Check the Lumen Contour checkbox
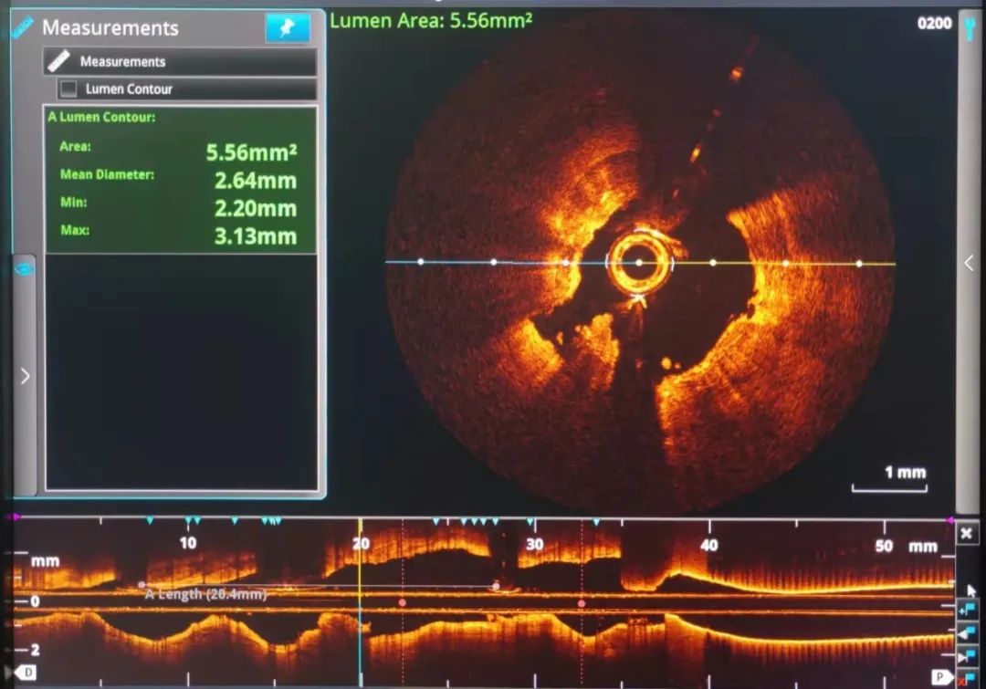986x689 pixels. tap(68, 89)
